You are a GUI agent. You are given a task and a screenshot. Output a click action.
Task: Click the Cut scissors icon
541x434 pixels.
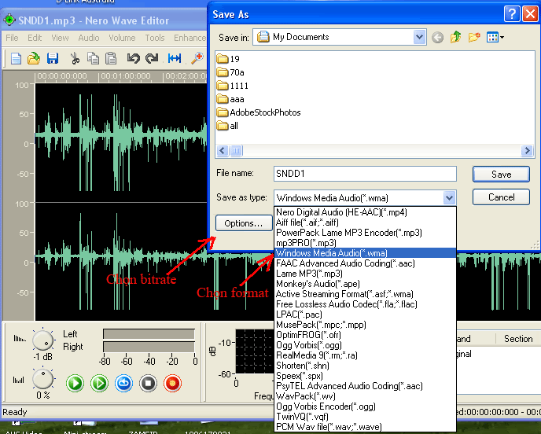point(75,58)
